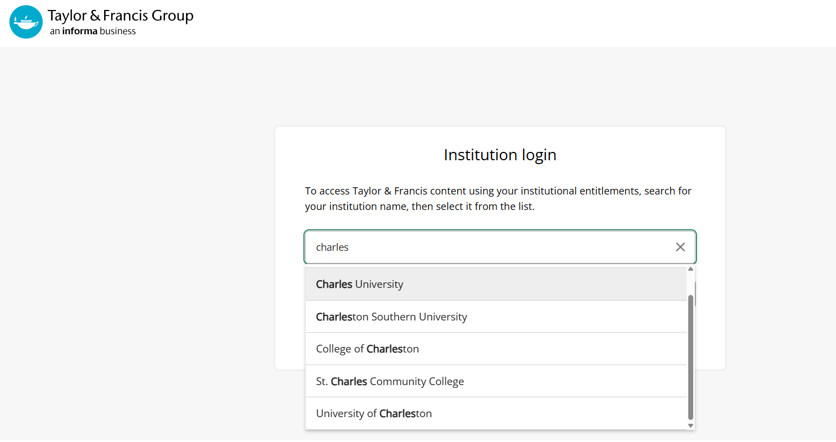Choose University of Charleston from the results
This screenshot has height=442, width=836.
click(496, 413)
